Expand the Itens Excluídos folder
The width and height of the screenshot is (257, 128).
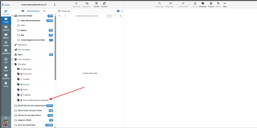point(12,59)
